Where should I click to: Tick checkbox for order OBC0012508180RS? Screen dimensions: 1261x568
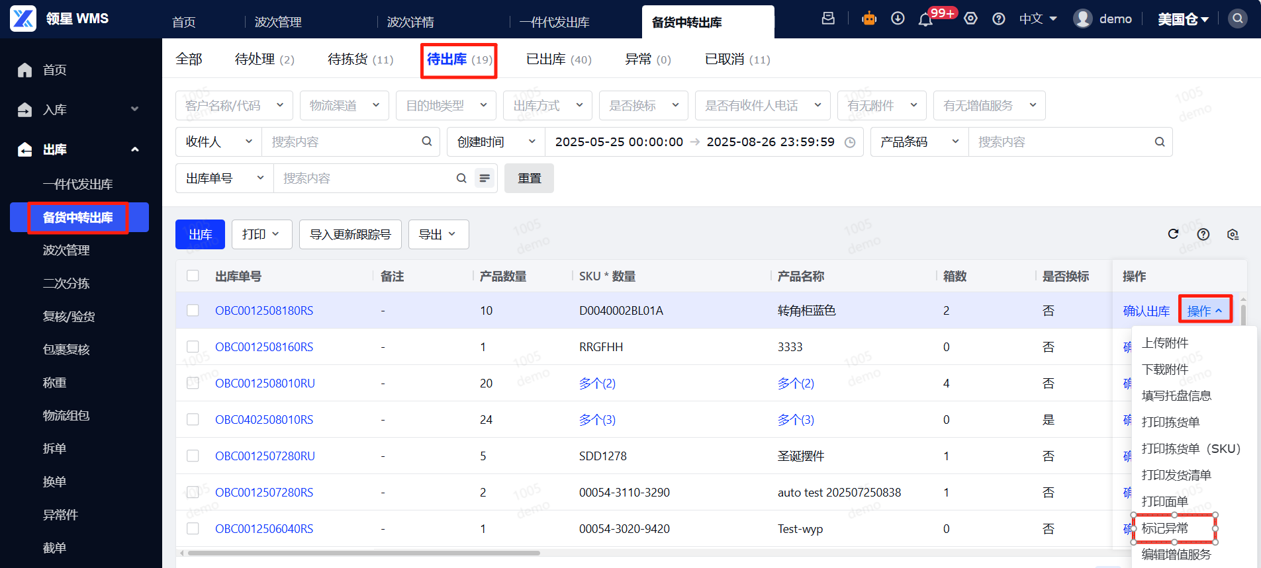coord(193,311)
